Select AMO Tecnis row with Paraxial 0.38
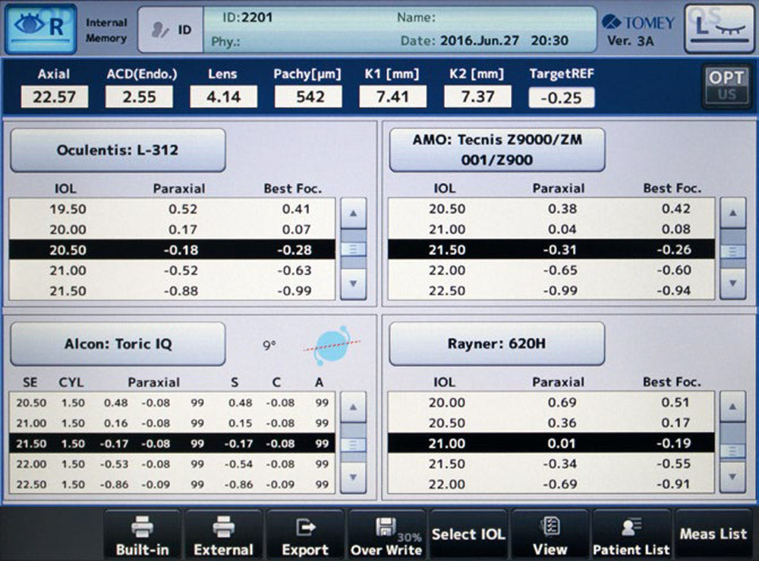Screen dimensions: 759x561 pyautogui.click(x=551, y=209)
